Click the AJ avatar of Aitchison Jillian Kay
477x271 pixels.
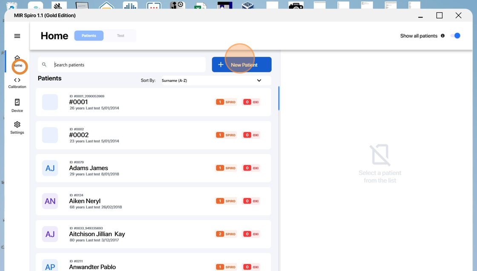(50, 234)
